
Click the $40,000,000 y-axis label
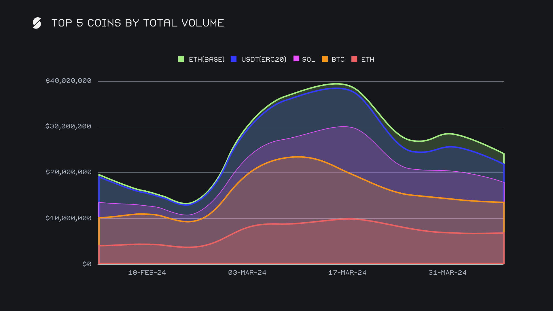click(68, 81)
